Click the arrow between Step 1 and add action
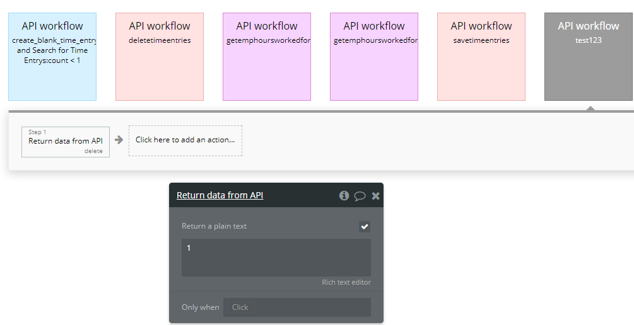 point(119,140)
